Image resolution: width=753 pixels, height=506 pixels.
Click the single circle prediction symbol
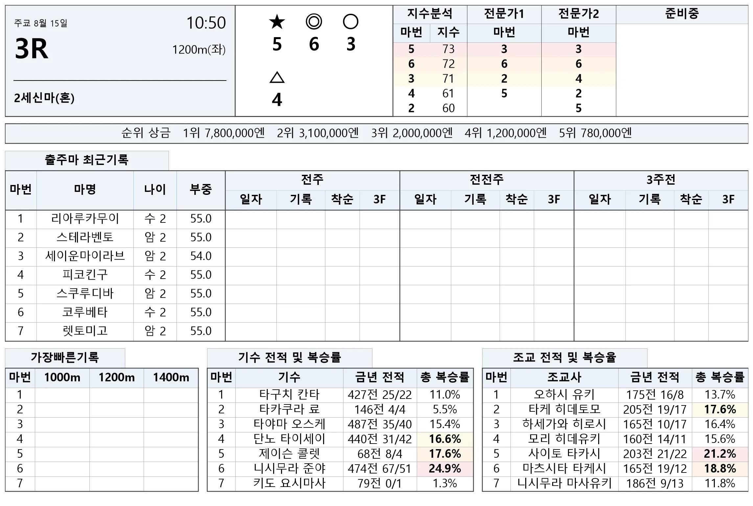pos(350,22)
